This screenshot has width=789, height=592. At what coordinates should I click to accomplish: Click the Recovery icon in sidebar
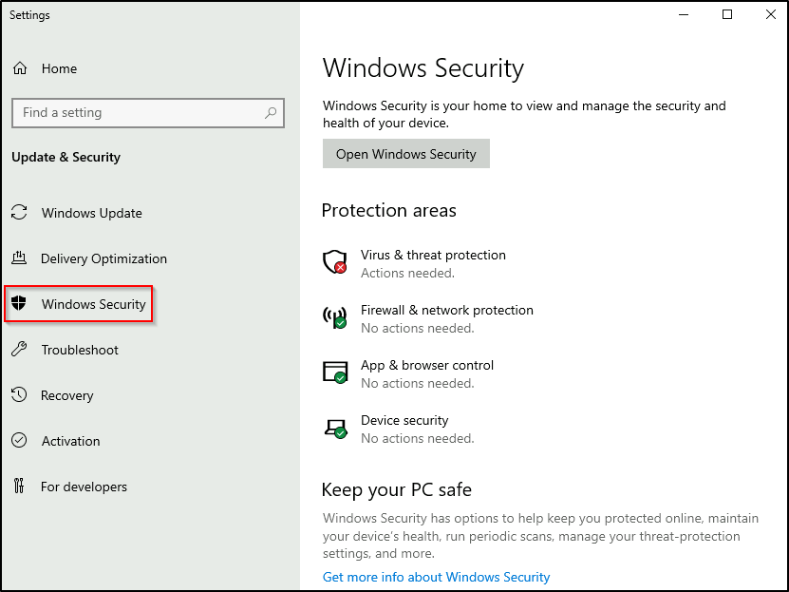pos(19,395)
